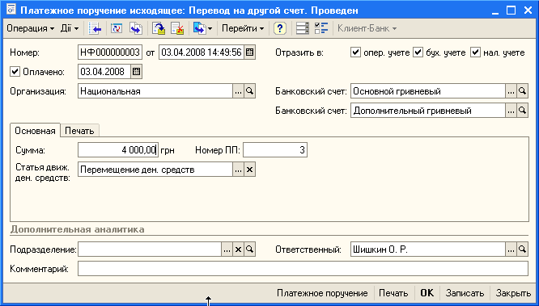Click the Закрыть button
The height and width of the screenshot is (306, 539).
point(513,293)
